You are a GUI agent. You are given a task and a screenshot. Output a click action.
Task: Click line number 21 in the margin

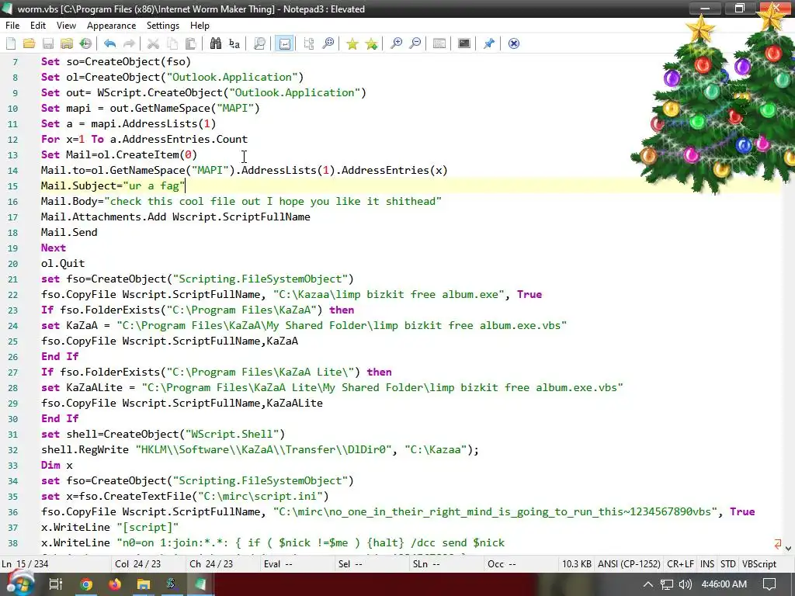12,279
